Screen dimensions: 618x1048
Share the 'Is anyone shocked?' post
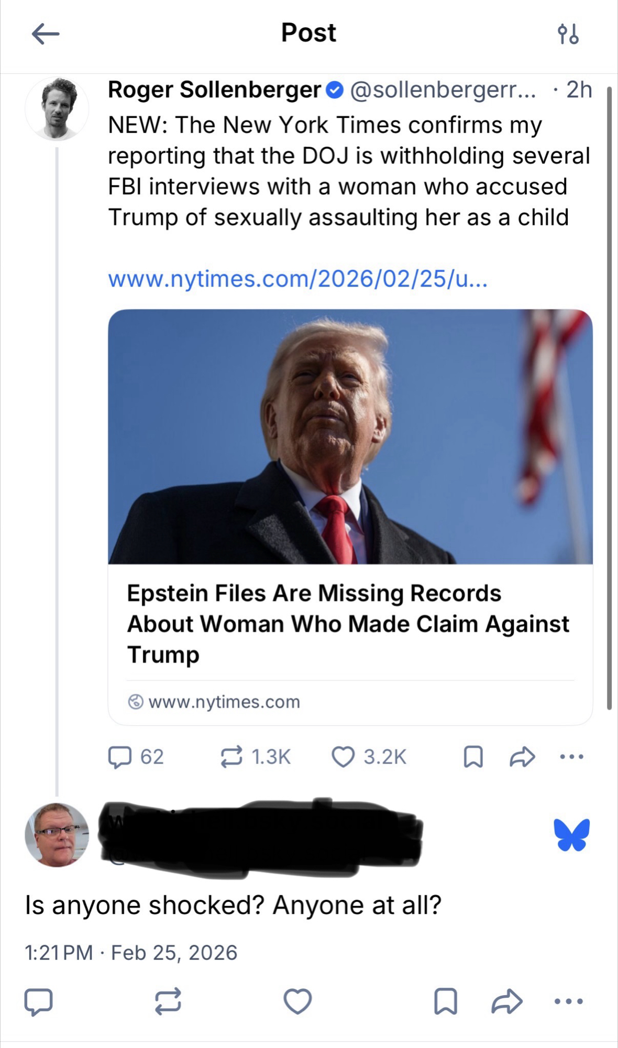coord(507,1001)
